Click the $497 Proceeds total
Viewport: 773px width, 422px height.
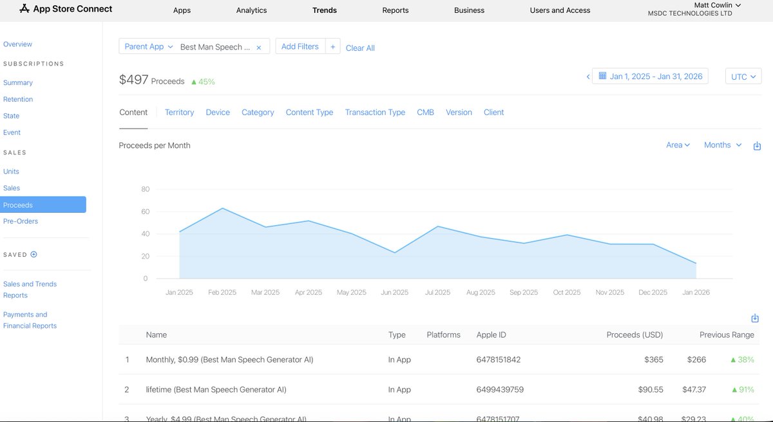pyautogui.click(x=152, y=80)
